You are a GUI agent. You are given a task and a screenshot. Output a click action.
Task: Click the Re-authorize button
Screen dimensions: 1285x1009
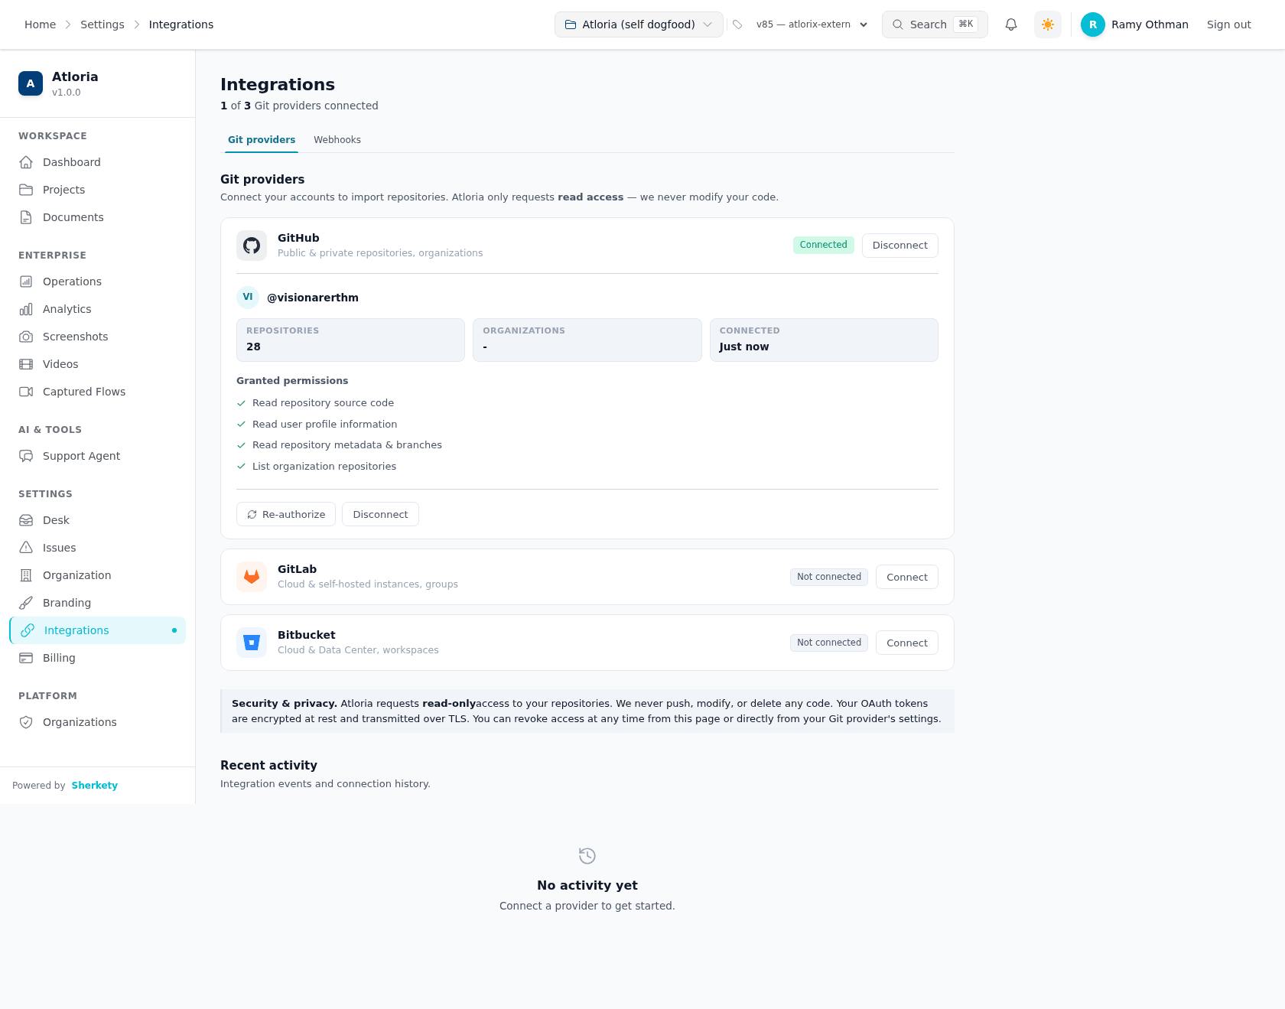286,514
